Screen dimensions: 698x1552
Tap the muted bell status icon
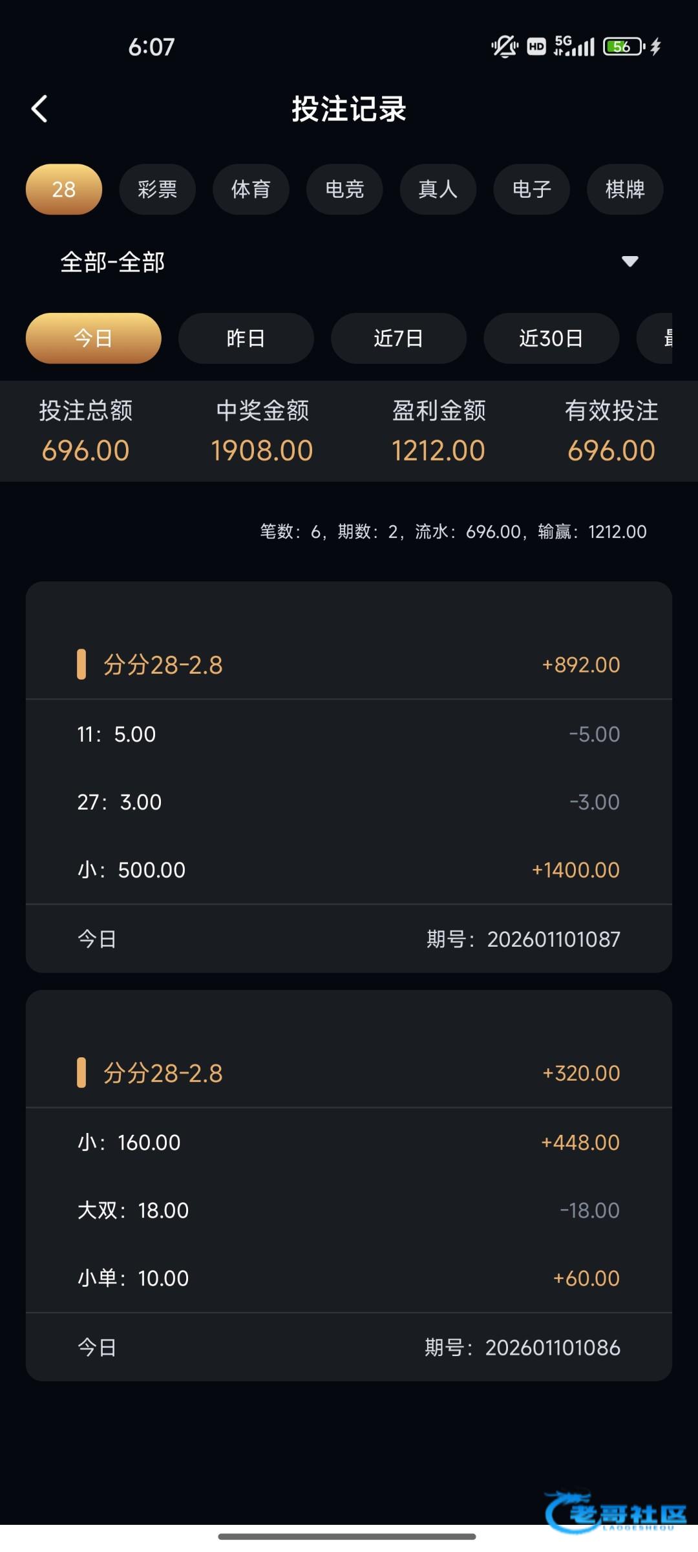[x=504, y=47]
